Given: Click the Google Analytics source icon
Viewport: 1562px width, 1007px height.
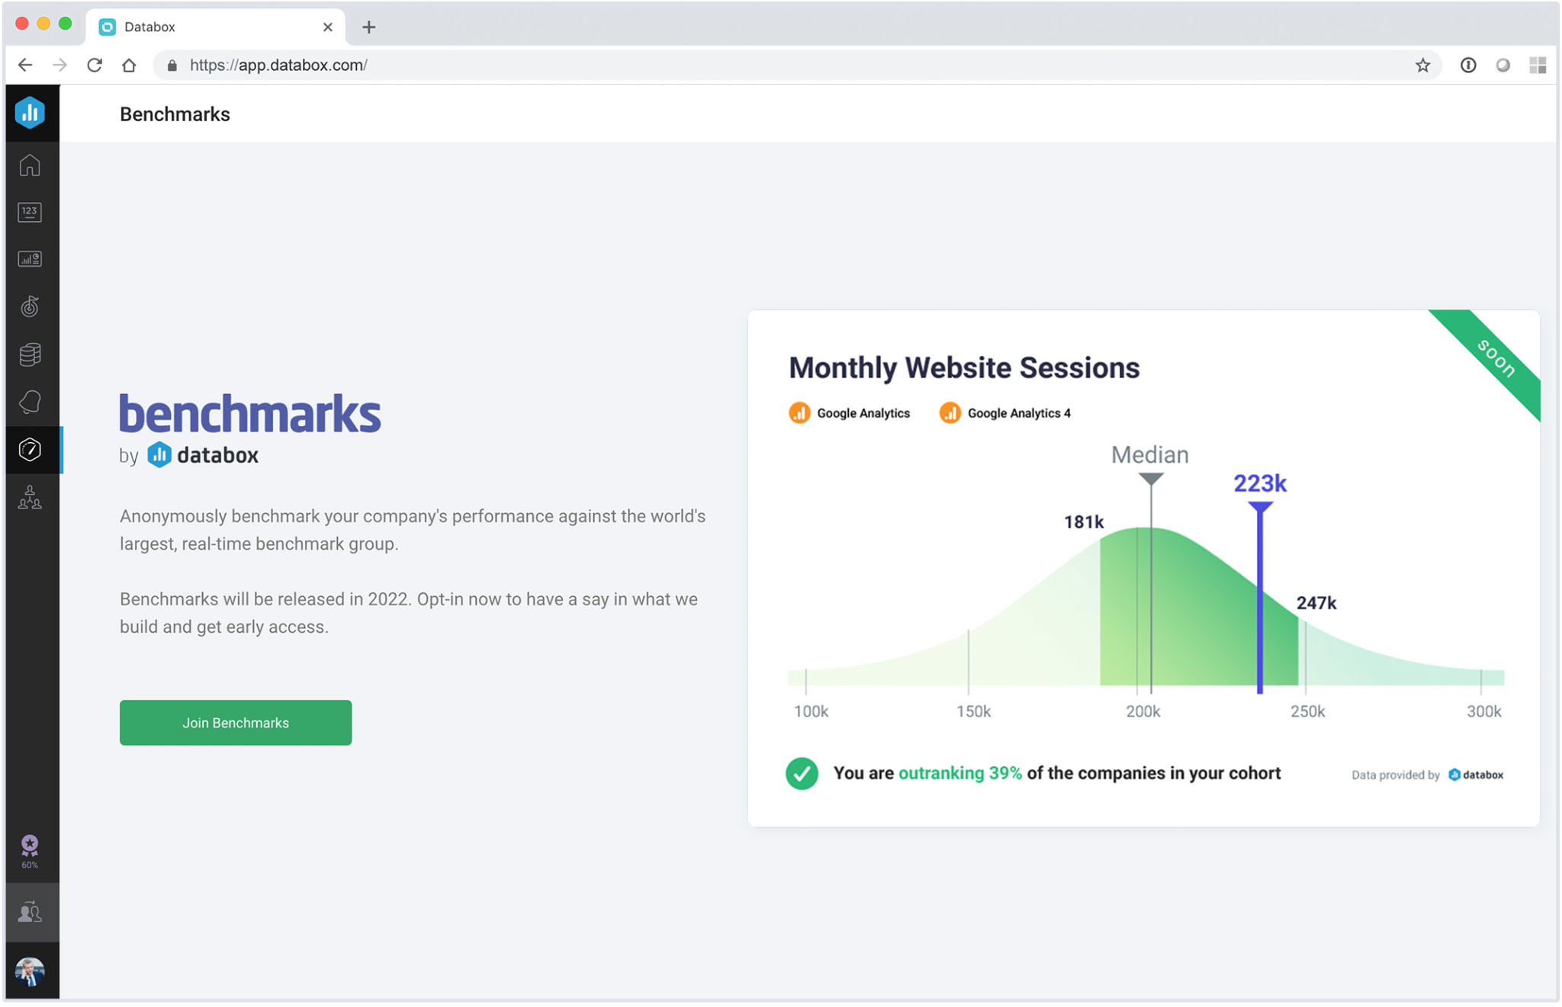Looking at the screenshot, I should click(x=799, y=412).
